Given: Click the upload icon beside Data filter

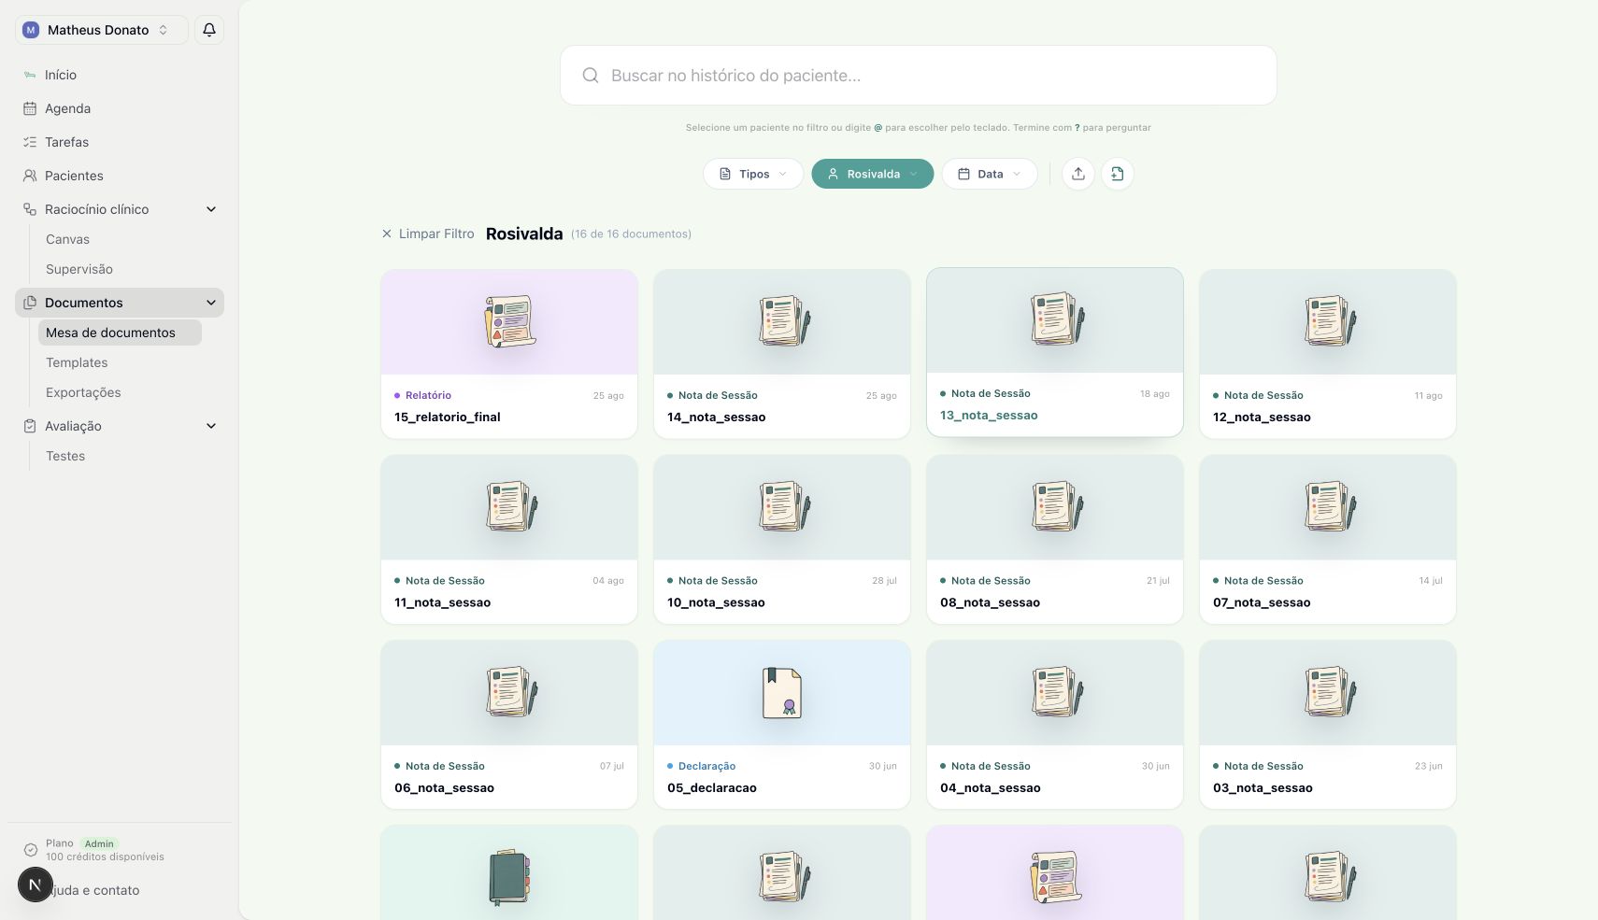Looking at the screenshot, I should tap(1078, 174).
